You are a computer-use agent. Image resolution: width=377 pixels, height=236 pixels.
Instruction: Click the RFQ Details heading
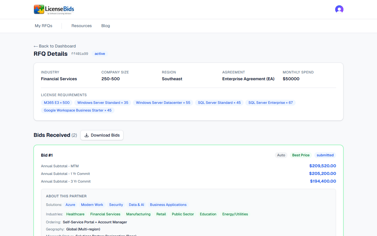[x=51, y=54]
